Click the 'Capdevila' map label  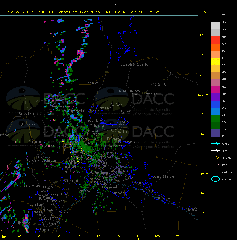point(76,111)
